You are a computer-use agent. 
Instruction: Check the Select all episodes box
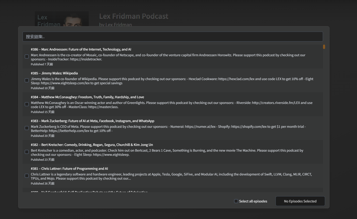click(236, 201)
